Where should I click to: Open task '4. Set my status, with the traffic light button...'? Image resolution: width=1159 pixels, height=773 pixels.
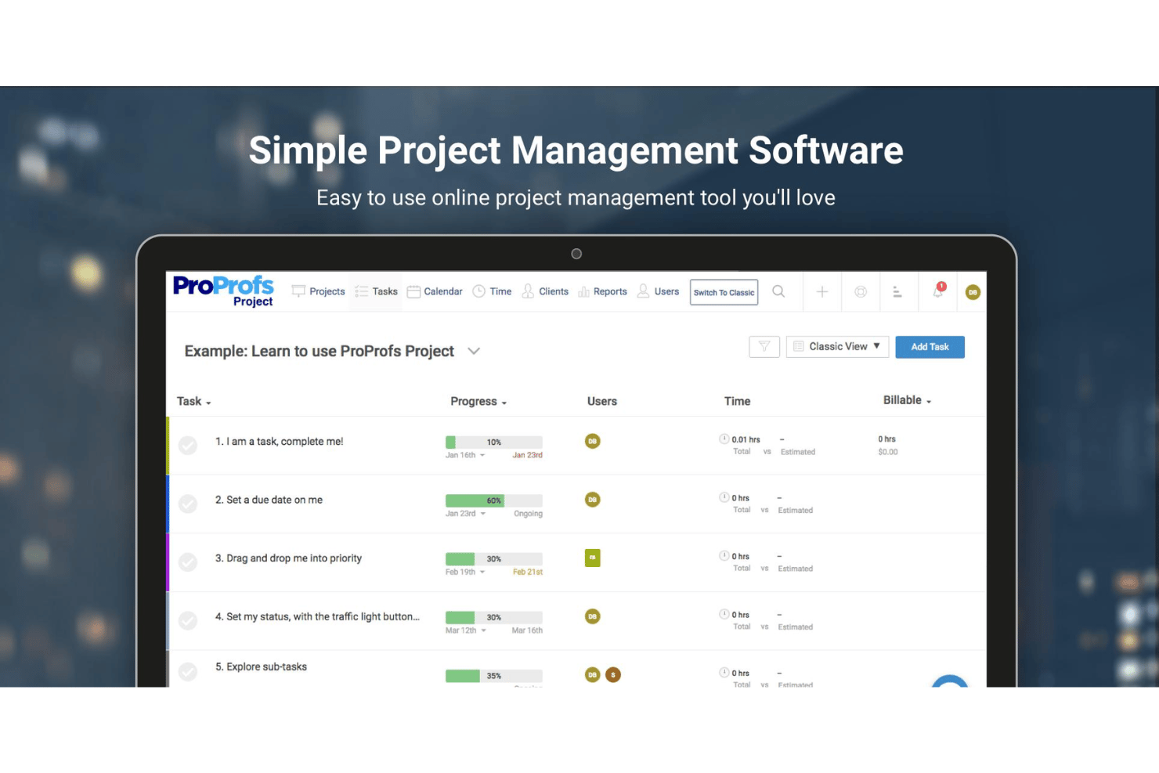(317, 617)
